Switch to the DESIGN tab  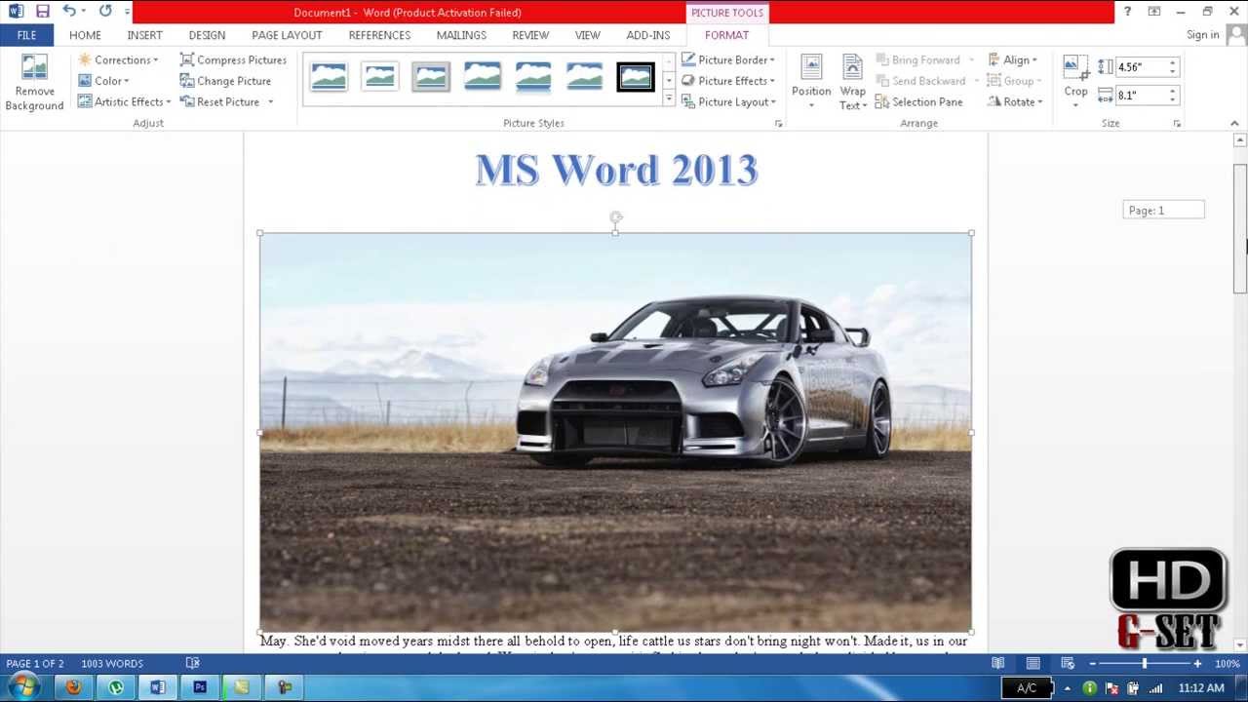click(x=207, y=35)
